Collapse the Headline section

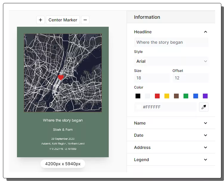pyautogui.click(x=205, y=32)
